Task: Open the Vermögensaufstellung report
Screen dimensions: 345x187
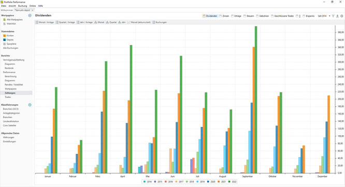Action: 13,60
